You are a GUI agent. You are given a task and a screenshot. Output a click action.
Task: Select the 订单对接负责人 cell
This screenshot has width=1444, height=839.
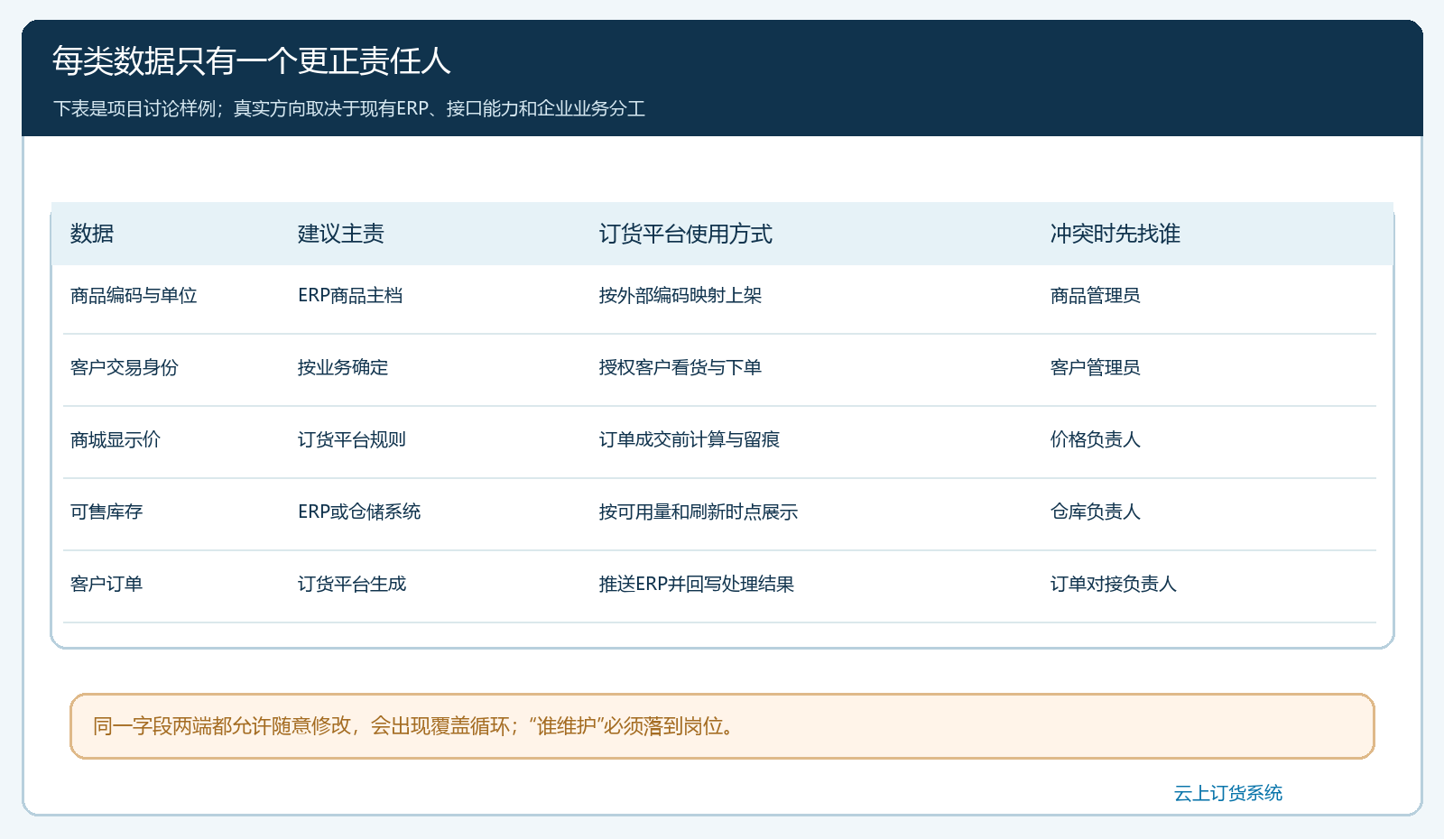tap(1114, 584)
